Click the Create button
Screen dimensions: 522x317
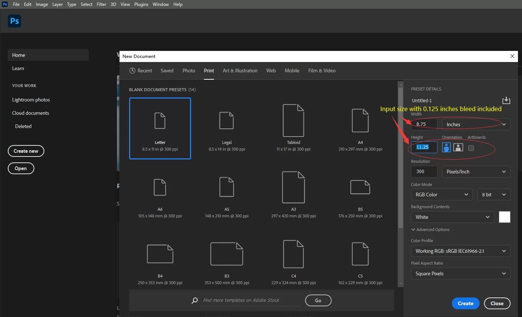coord(465,303)
